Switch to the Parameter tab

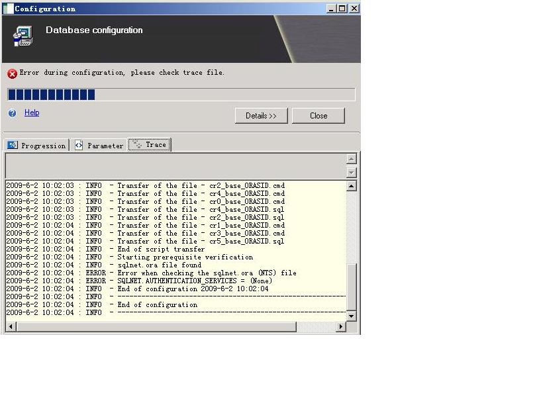(99, 146)
